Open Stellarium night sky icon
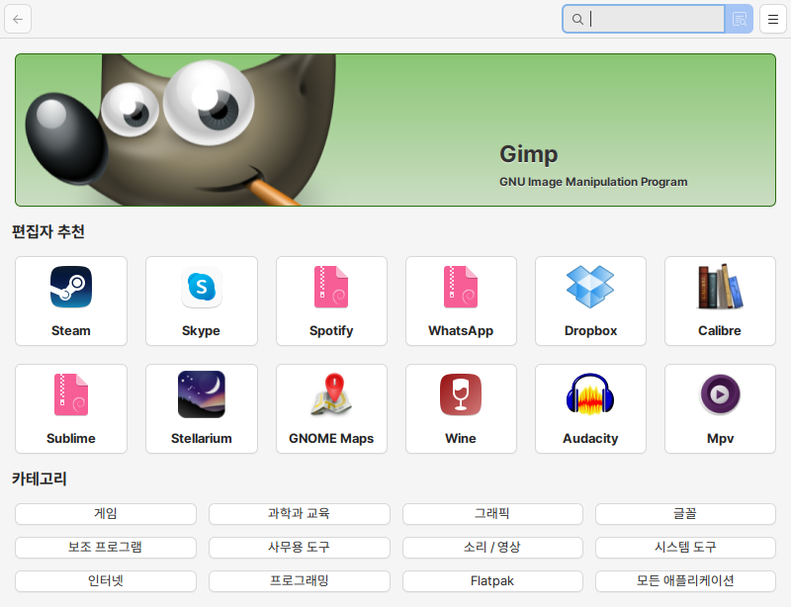Image resolution: width=791 pixels, height=607 pixels. pyautogui.click(x=202, y=395)
